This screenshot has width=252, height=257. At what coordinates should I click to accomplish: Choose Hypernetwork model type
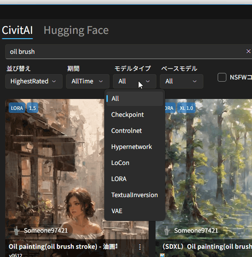[x=135, y=147]
